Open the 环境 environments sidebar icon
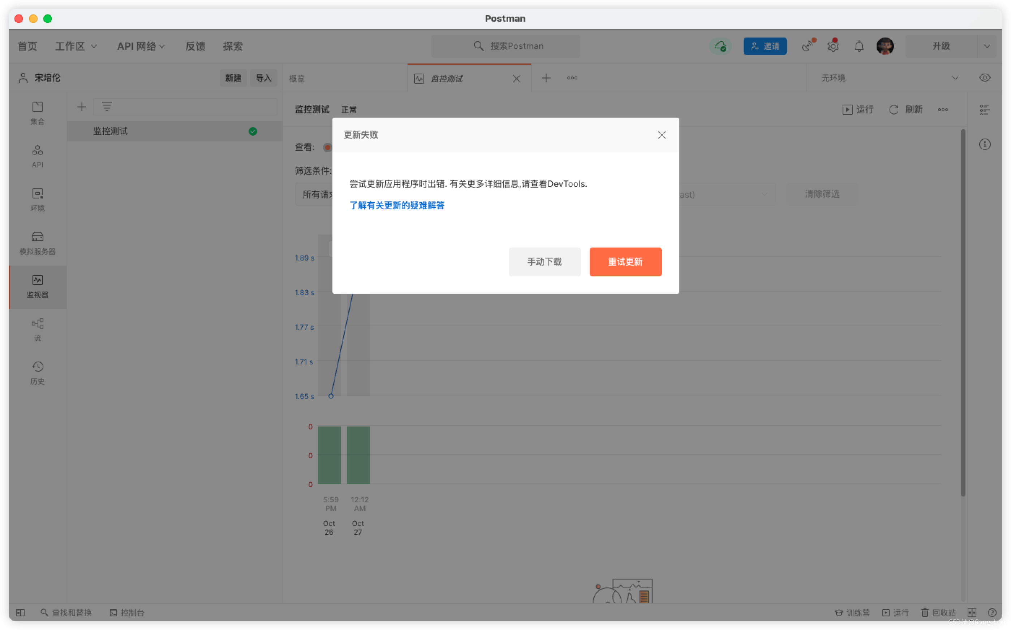The image size is (1011, 630). (x=38, y=199)
